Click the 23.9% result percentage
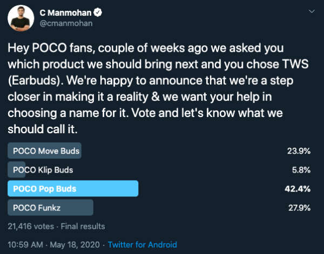Image resolution: width=324 pixels, height=254 pixels. pyautogui.click(x=299, y=151)
